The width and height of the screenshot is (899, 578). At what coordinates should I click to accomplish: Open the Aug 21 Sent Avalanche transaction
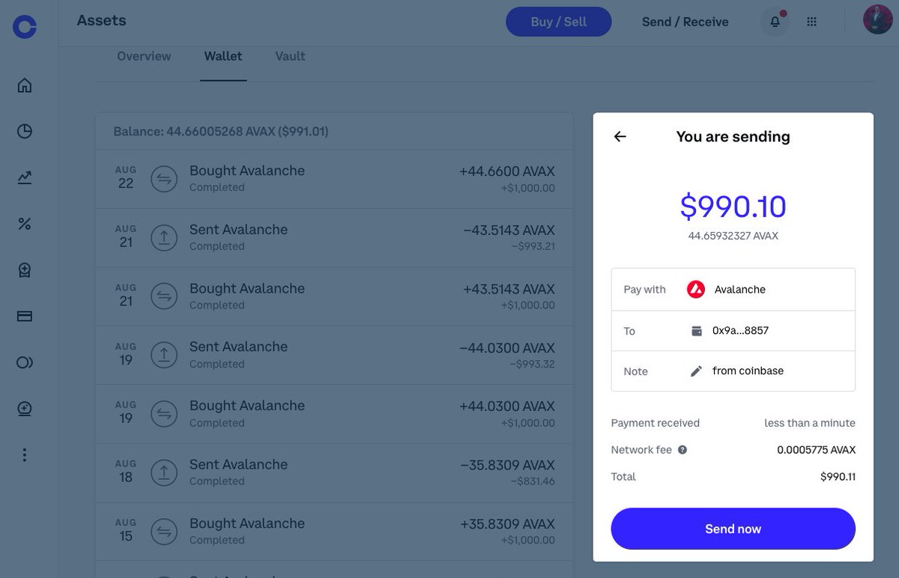point(334,237)
